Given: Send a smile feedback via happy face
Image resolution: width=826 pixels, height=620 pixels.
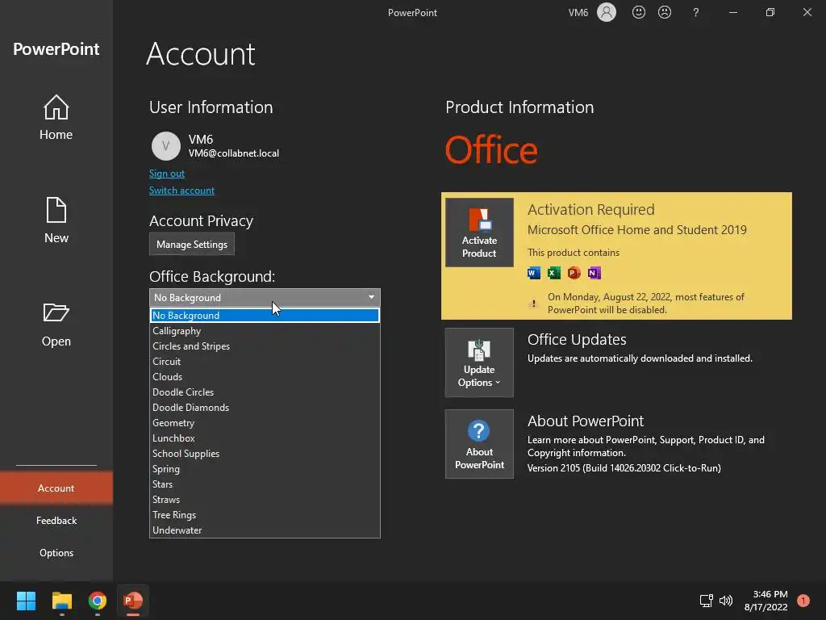Looking at the screenshot, I should (639, 12).
